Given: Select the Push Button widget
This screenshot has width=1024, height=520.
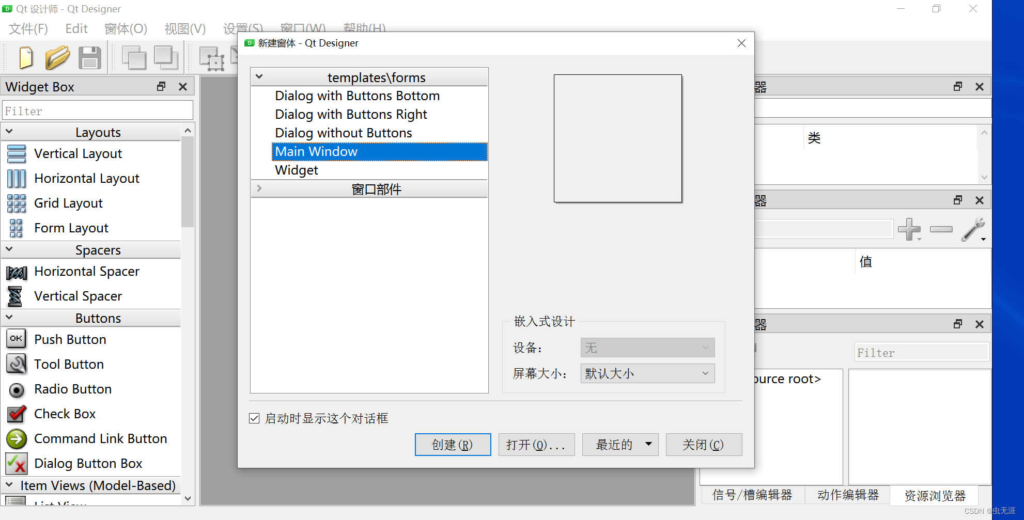Looking at the screenshot, I should tap(70, 339).
